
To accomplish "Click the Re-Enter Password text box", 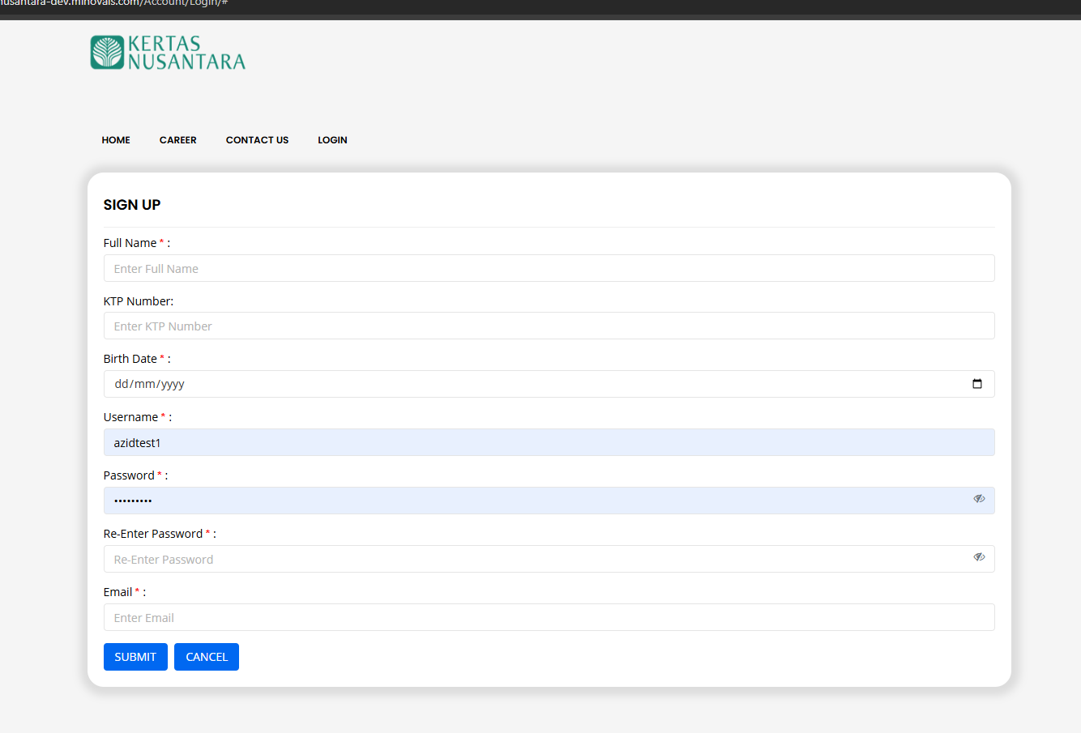I will [535, 560].
